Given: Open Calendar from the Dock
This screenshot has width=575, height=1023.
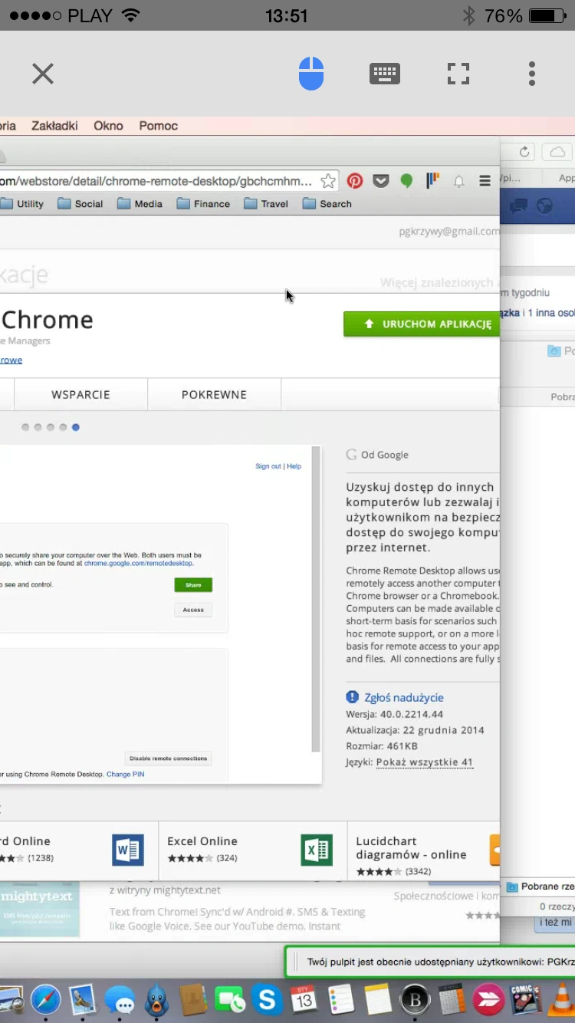Looking at the screenshot, I should coord(304,999).
